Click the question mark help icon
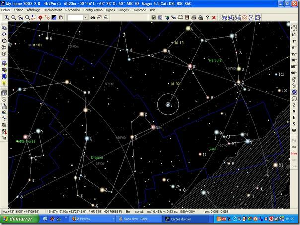The width and height of the screenshot is (300, 225). [207, 17]
